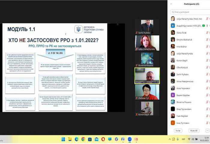The width and height of the screenshot is (210, 144).
Task: Select Любовь Гут video tile
Action: pyautogui.click(x=147, y=92)
